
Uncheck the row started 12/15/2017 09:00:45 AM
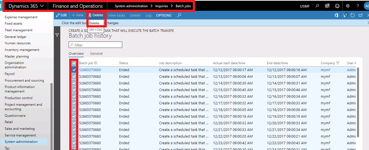click(74, 90)
